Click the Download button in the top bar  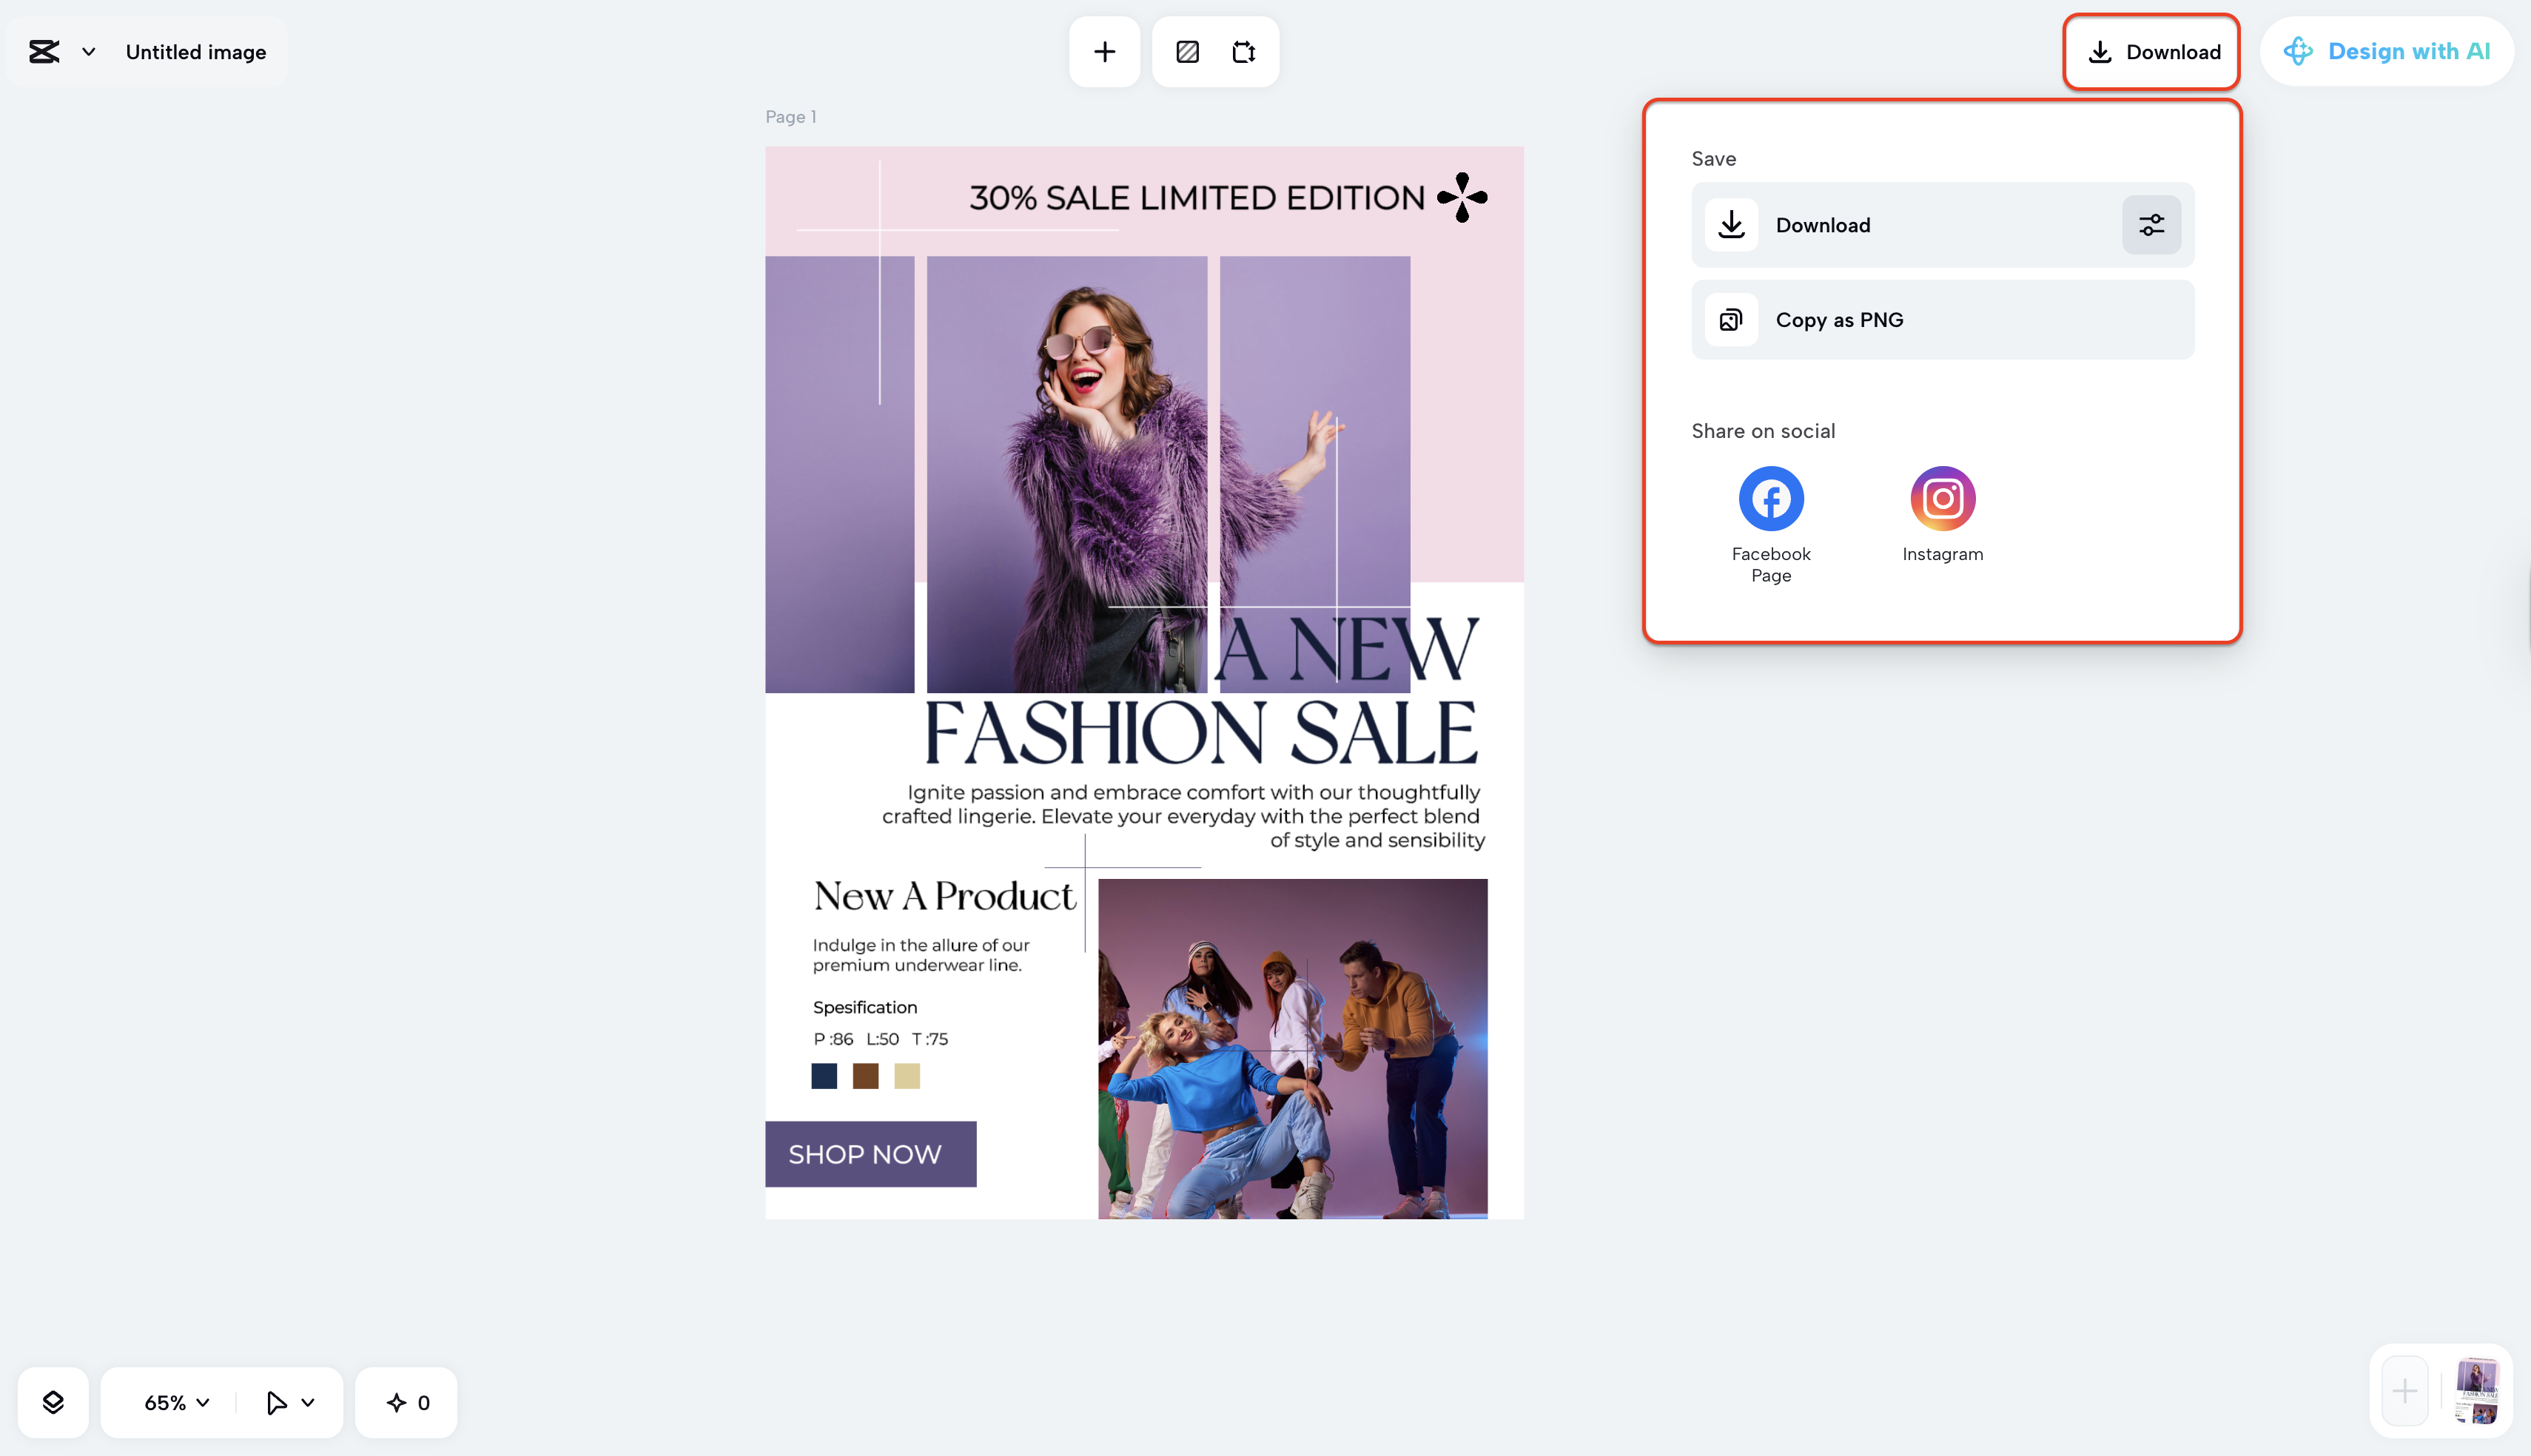pos(2151,52)
